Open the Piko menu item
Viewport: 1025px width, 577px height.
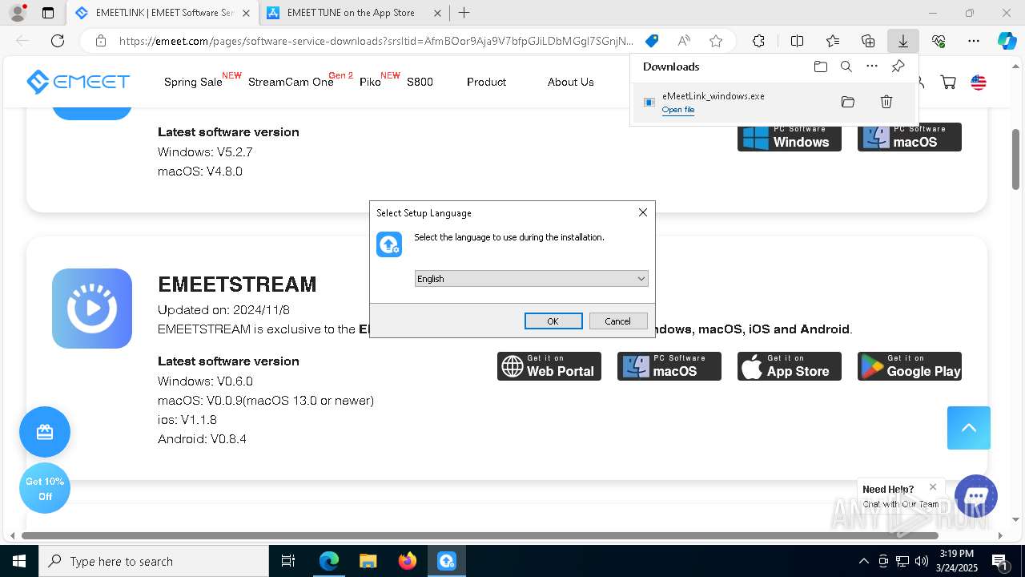click(x=370, y=82)
